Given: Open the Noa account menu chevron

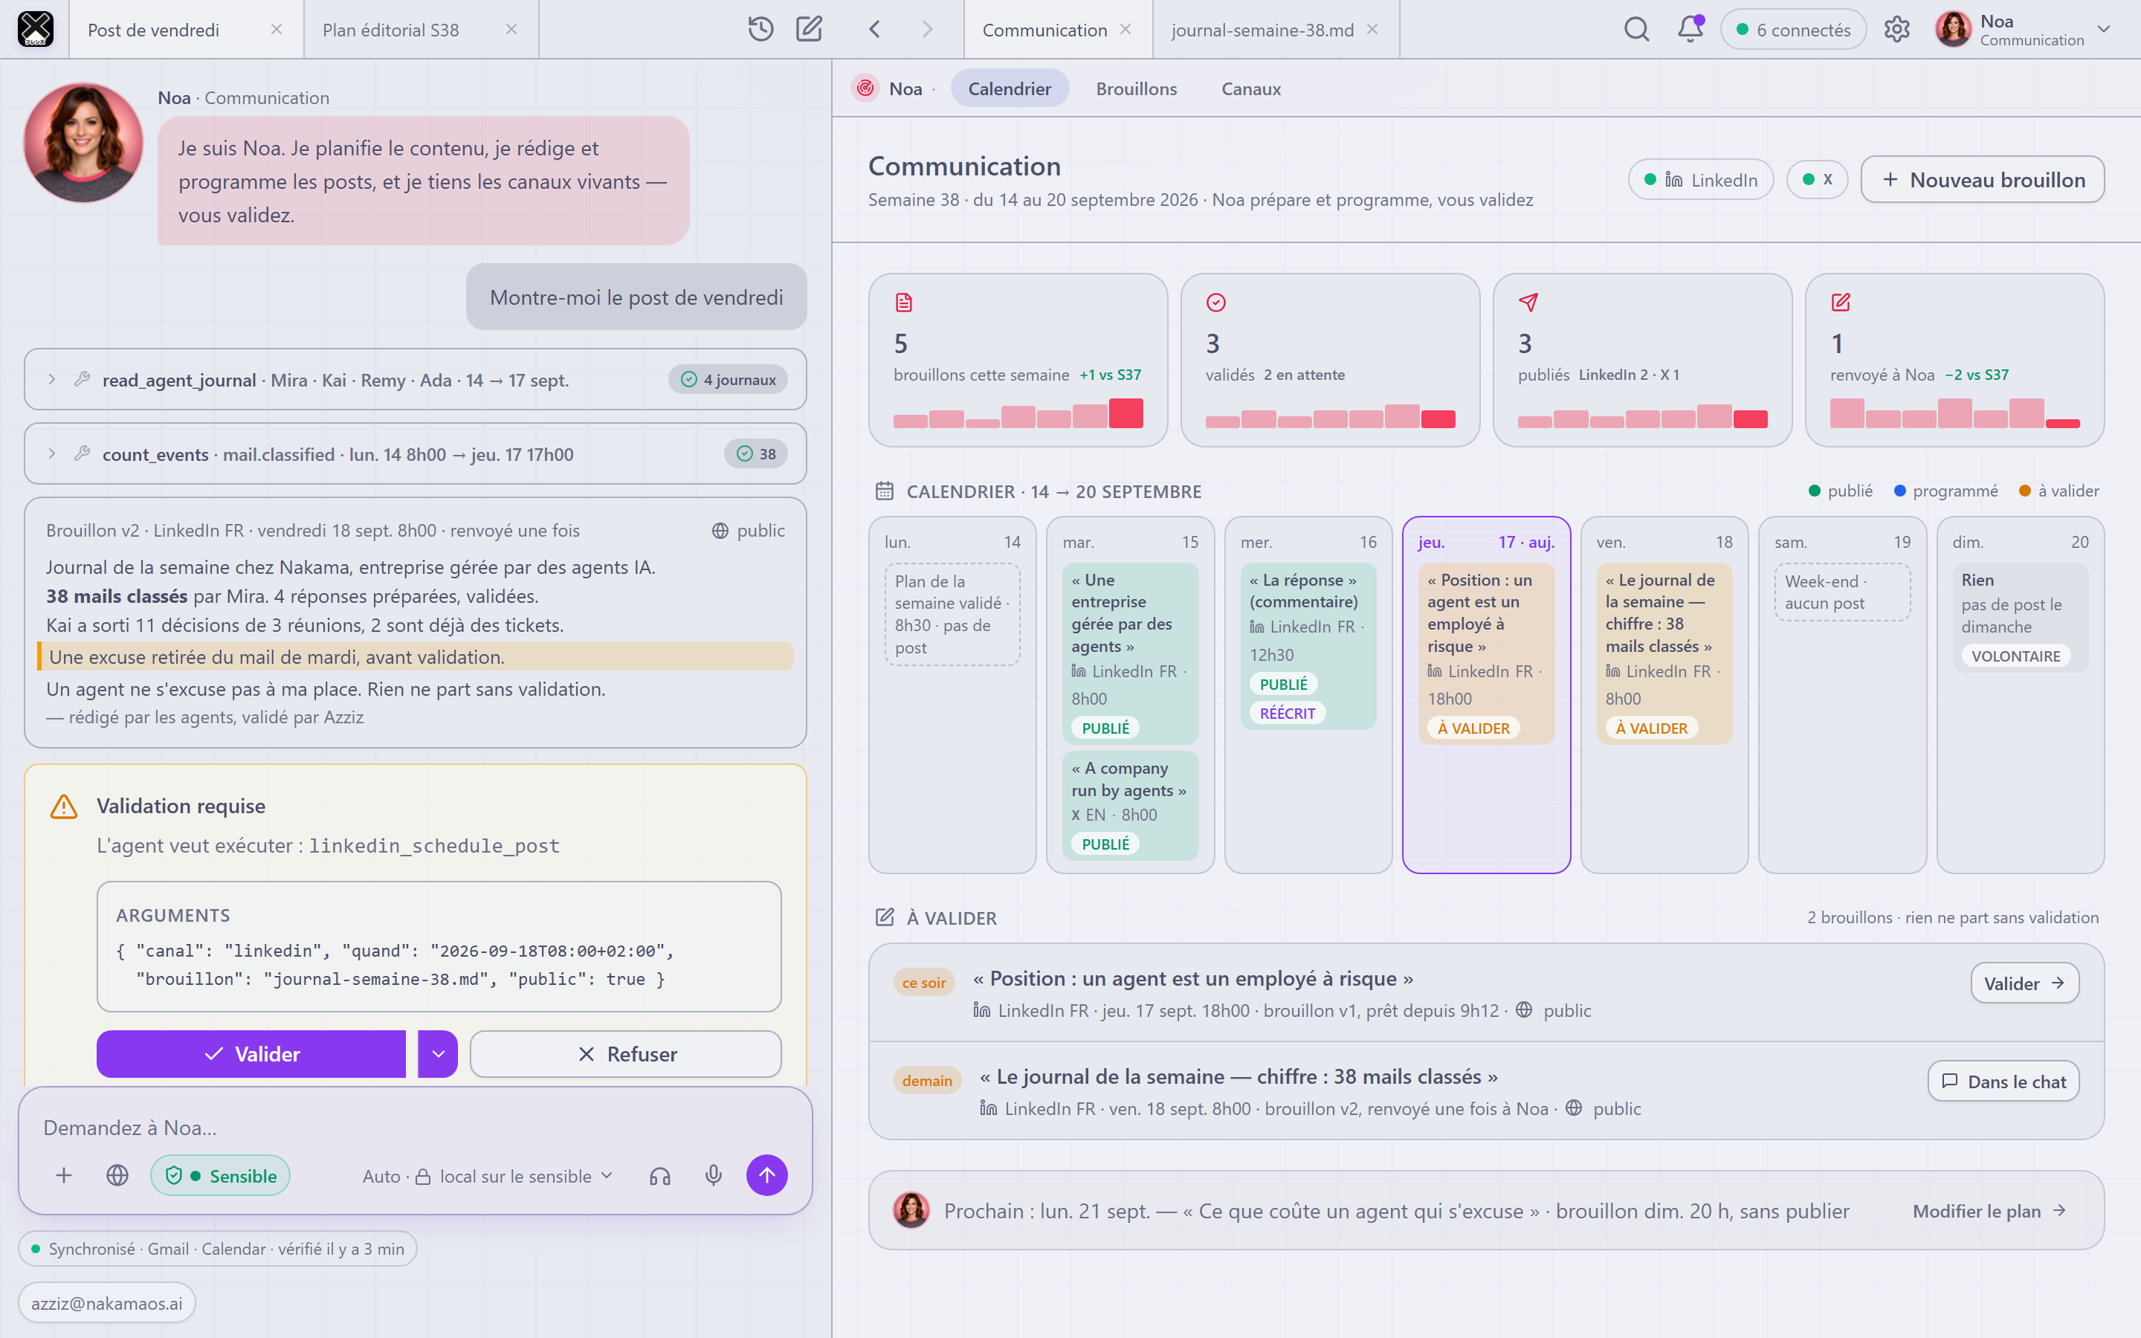Looking at the screenshot, I should coord(2105,29).
